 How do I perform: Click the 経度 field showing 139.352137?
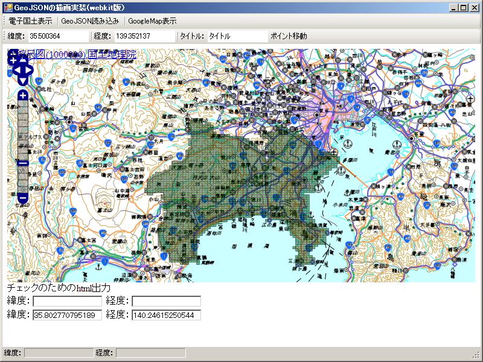[144, 36]
